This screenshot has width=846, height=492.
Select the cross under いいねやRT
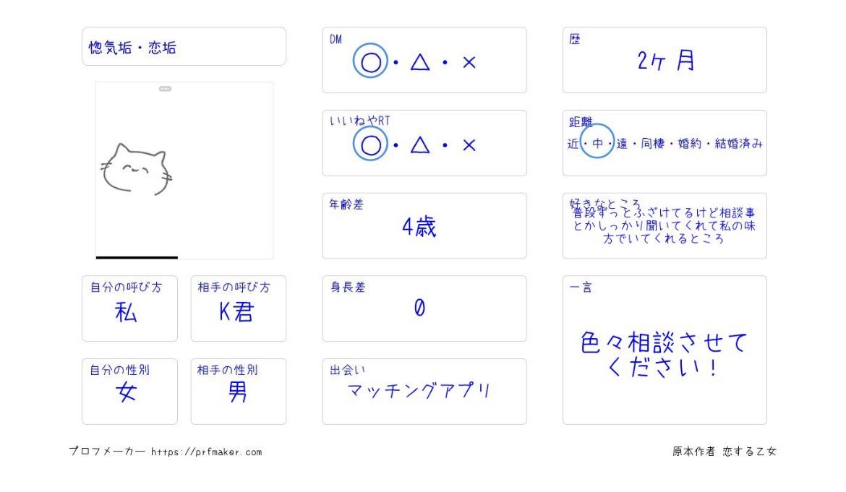pyautogui.click(x=469, y=145)
